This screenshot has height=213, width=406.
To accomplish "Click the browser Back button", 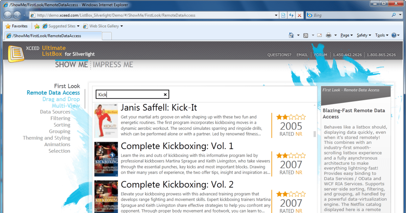I will (8, 15).
